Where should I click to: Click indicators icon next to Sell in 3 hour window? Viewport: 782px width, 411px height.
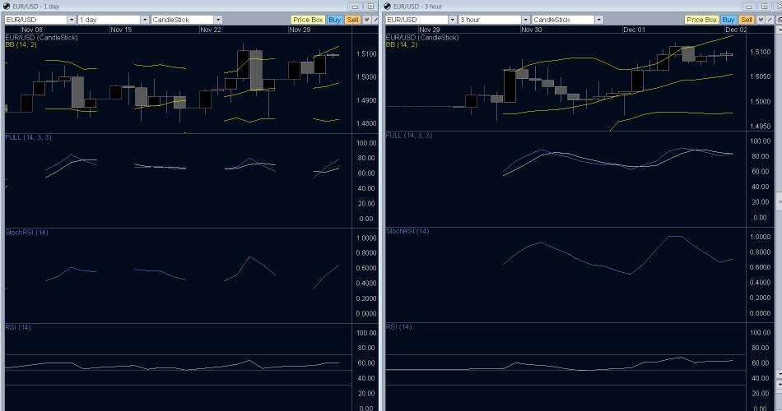click(760, 20)
